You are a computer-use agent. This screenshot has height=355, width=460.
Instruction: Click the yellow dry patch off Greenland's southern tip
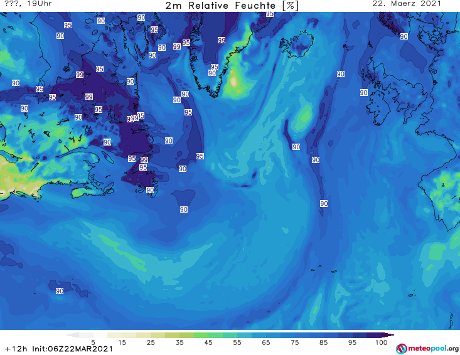(x=234, y=81)
